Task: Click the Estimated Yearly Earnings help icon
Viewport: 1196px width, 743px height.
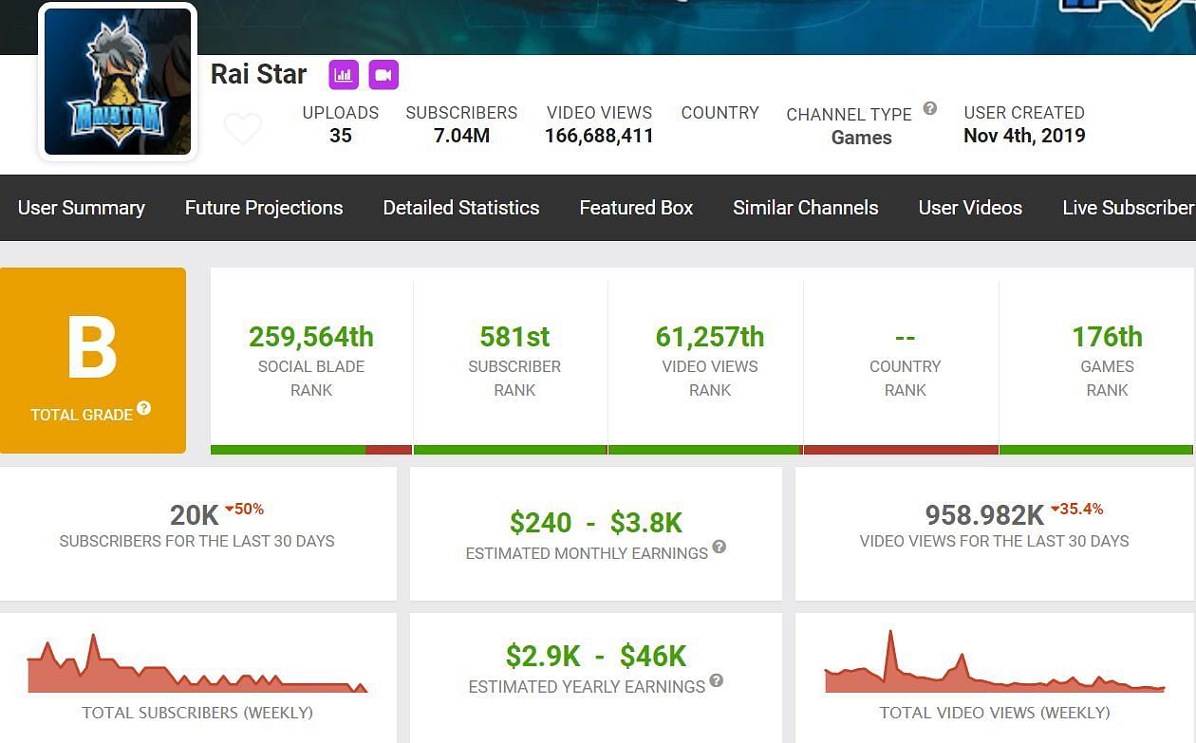Action: point(717,680)
